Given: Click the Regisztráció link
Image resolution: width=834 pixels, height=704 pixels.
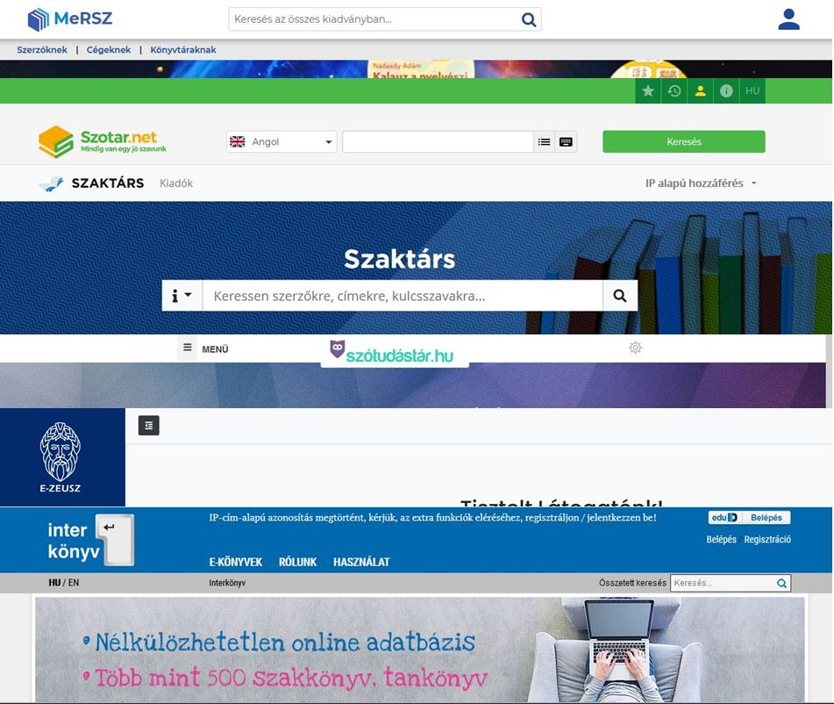Looking at the screenshot, I should (x=767, y=540).
